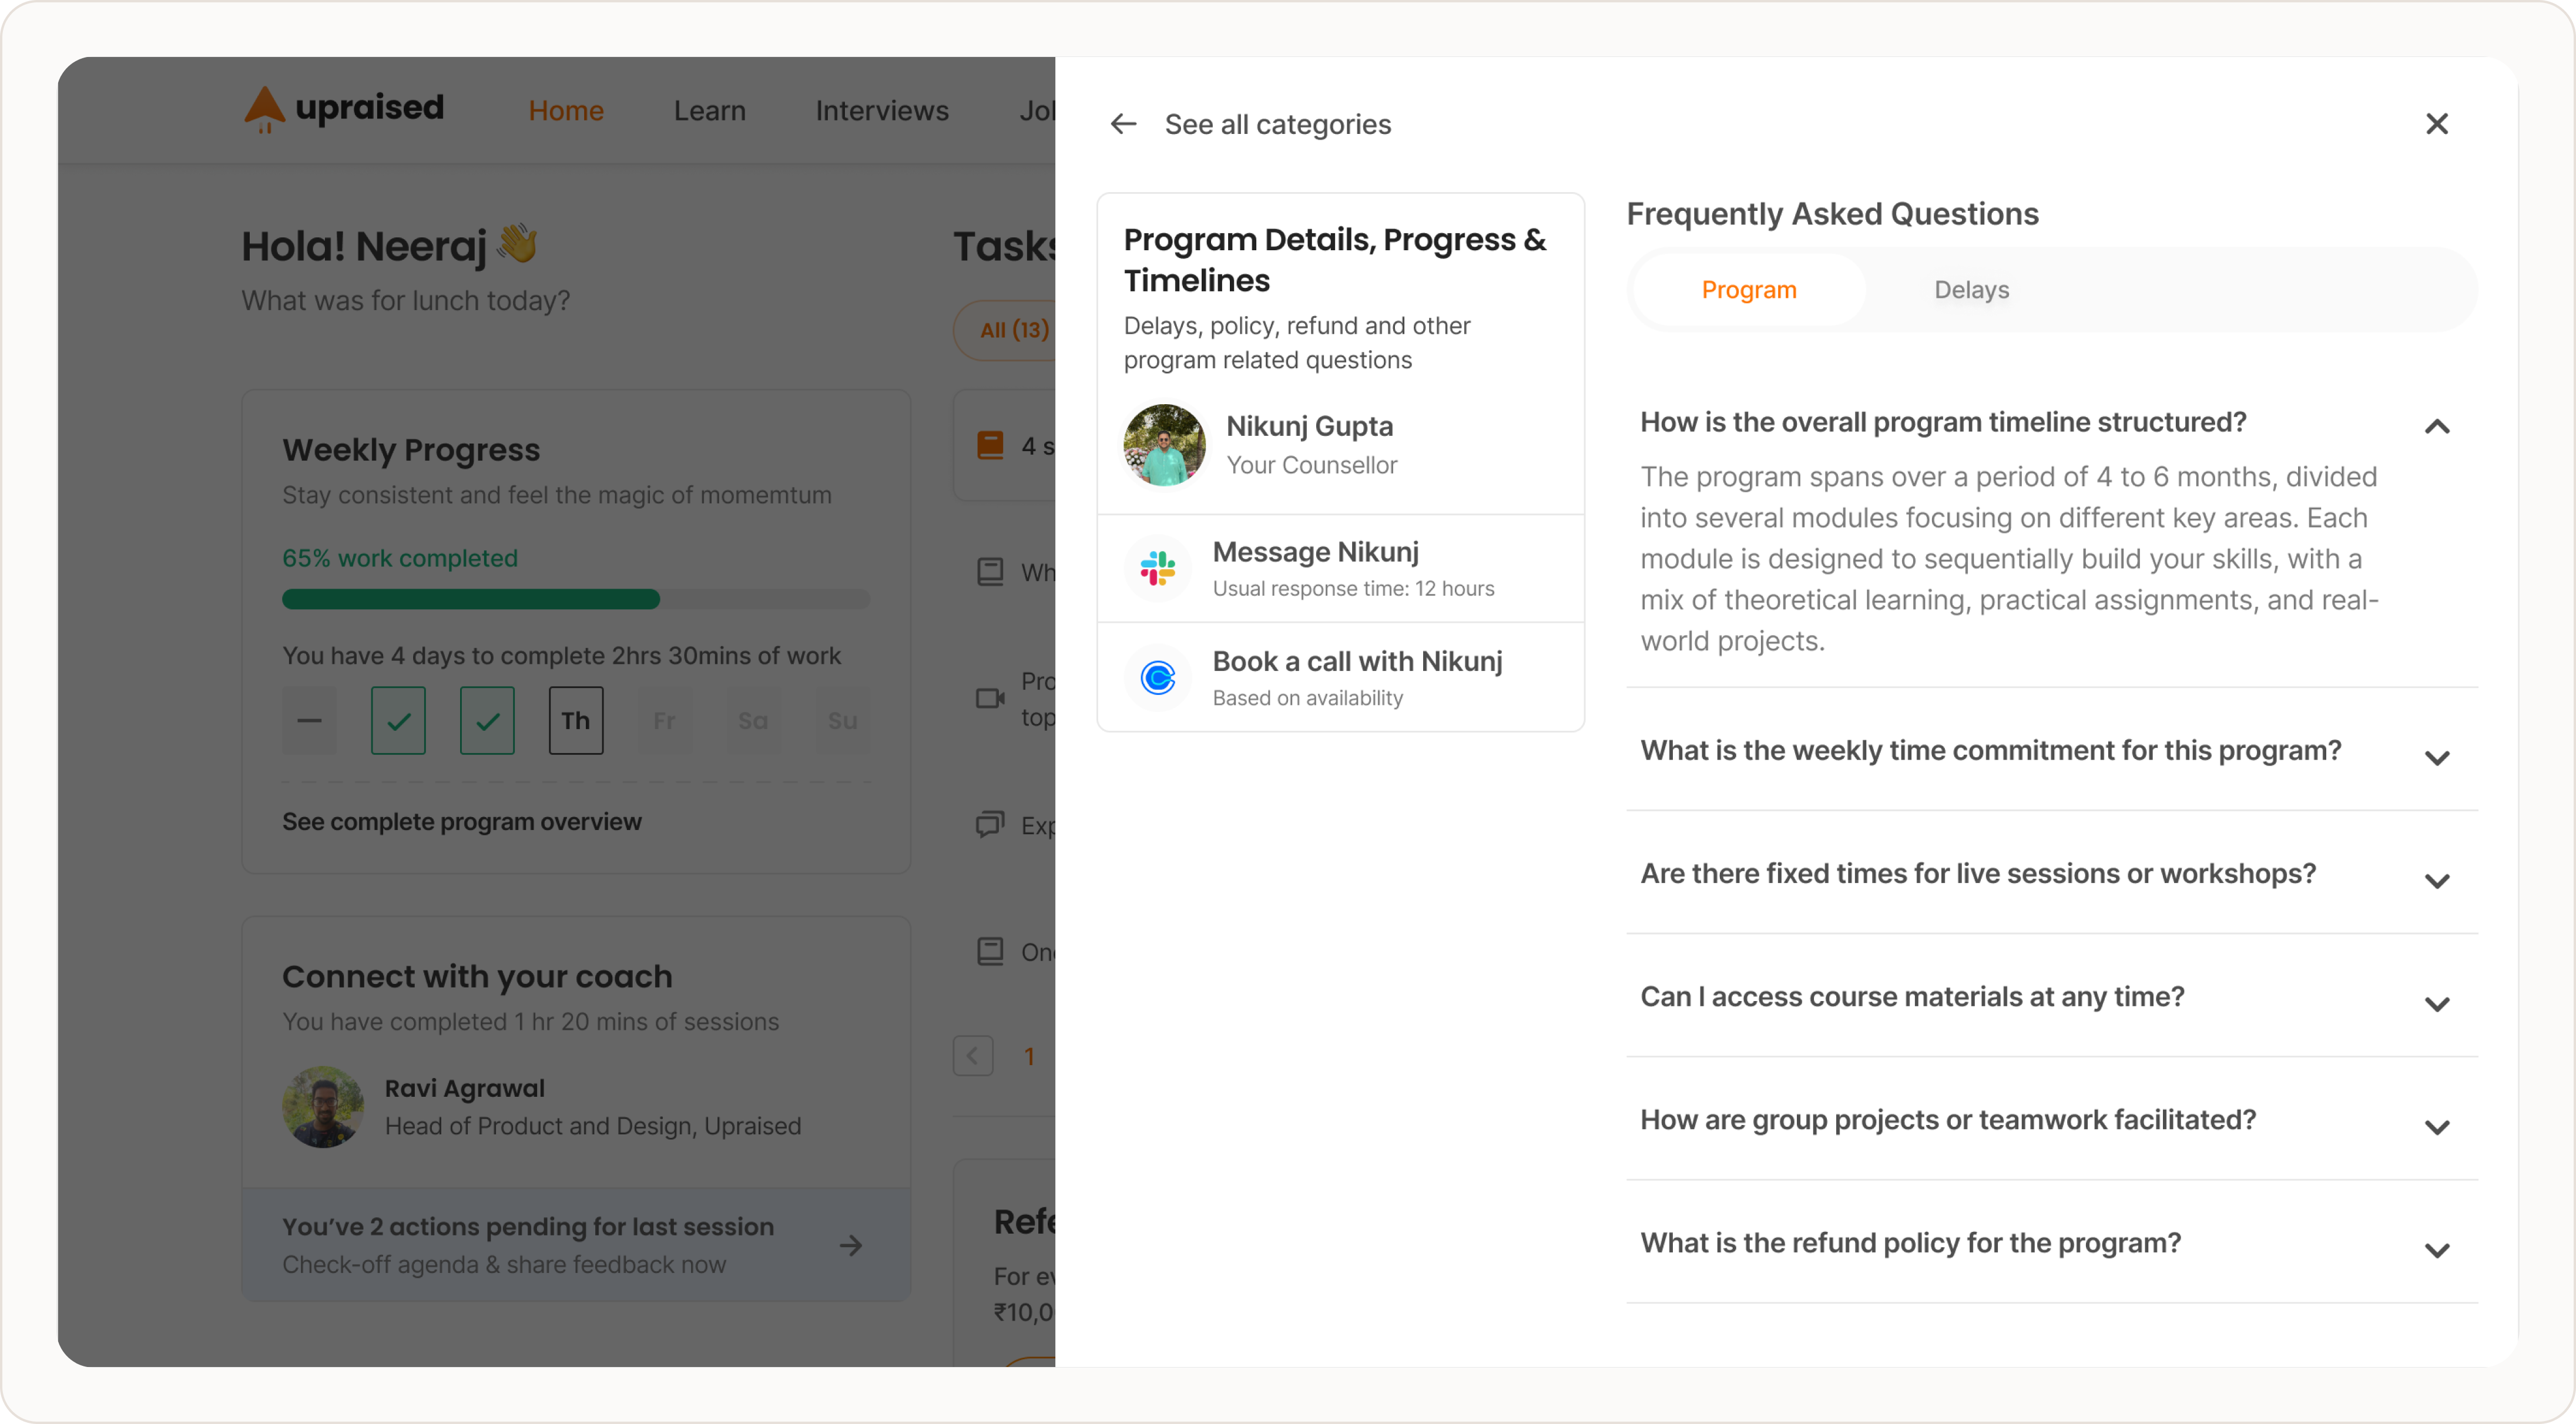Image resolution: width=2576 pixels, height=1424 pixels.
Task: Click the Slack icon beside Message Nikunj
Action: 1158,568
